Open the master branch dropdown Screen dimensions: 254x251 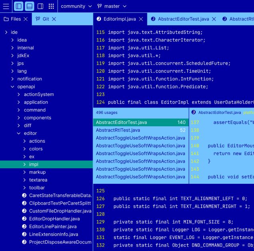tap(112, 6)
